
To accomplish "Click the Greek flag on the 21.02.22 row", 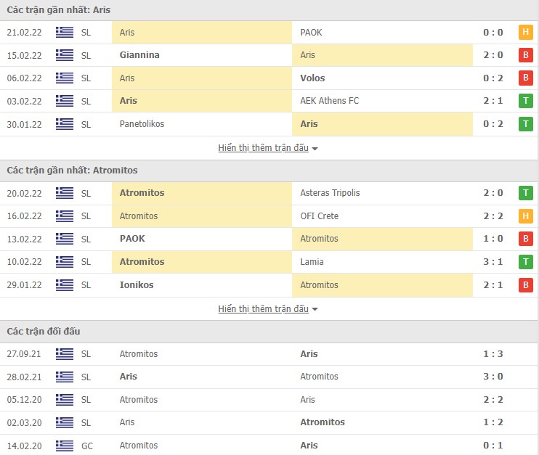I will 65,32.
